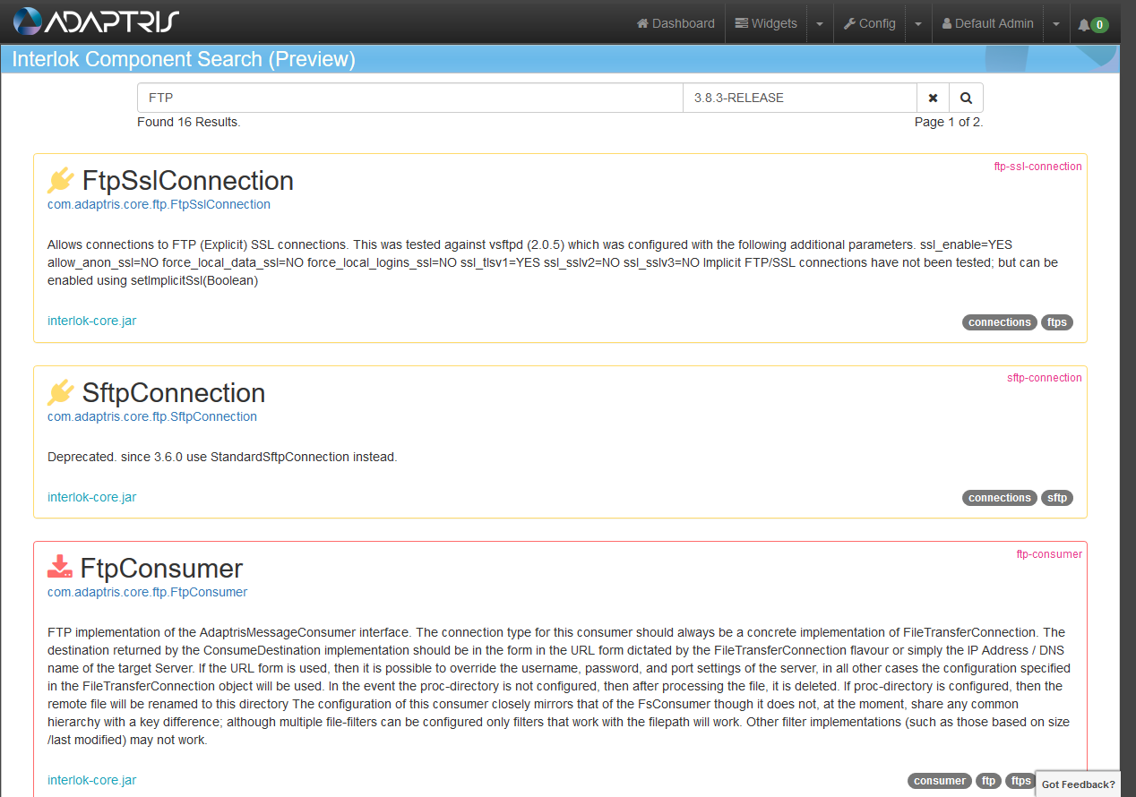Click the 3.8.3-RELEASE version field
Viewport: 1136px width, 797px height.
click(800, 98)
